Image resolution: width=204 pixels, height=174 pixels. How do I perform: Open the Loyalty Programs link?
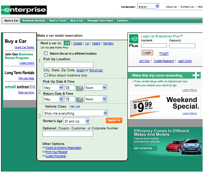[x=56, y=156]
